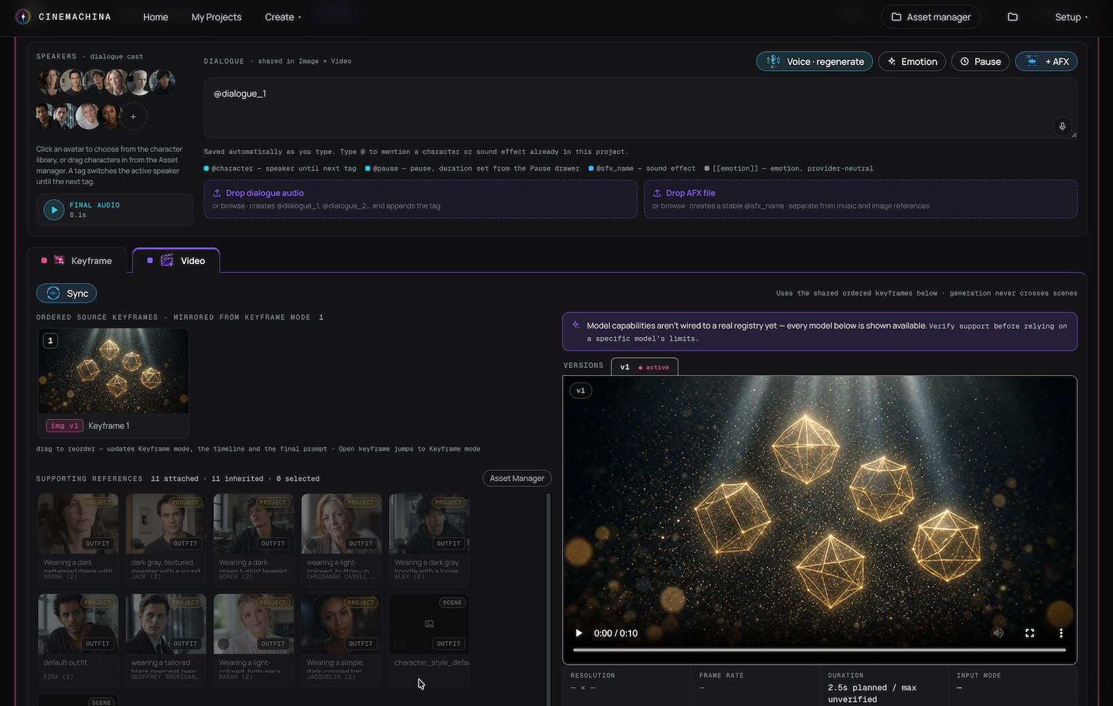Image resolution: width=1113 pixels, height=706 pixels.
Task: Click the supporting references scrollbar
Action: click(x=548, y=599)
